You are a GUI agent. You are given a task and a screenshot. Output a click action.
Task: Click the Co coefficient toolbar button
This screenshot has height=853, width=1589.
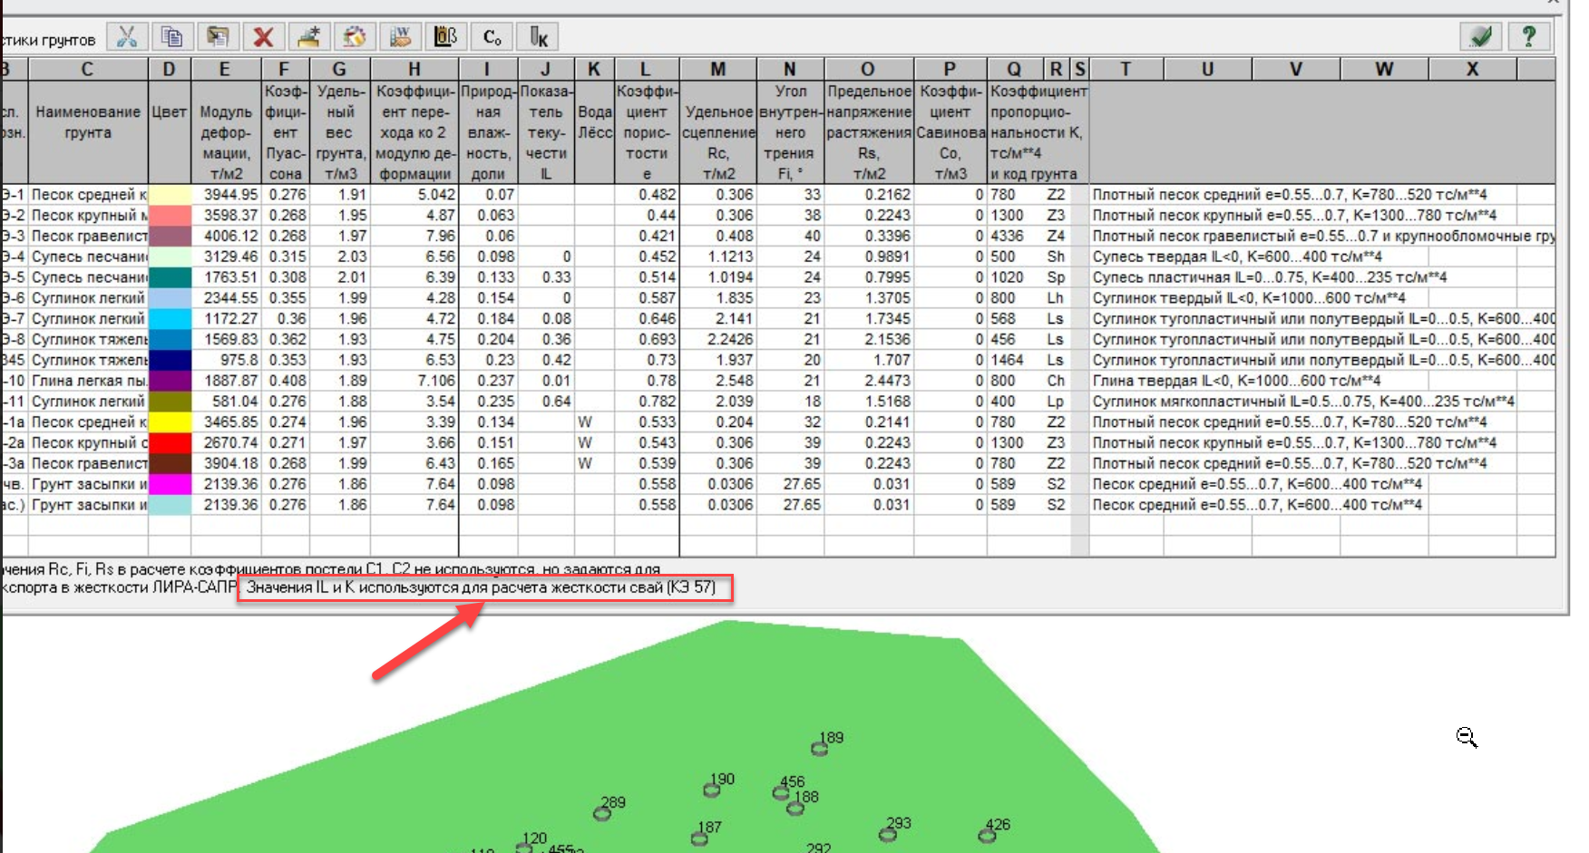[x=492, y=37]
